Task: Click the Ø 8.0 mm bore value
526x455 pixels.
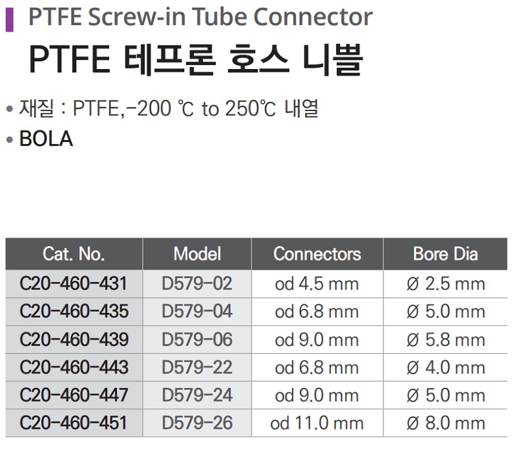Action: click(x=445, y=423)
